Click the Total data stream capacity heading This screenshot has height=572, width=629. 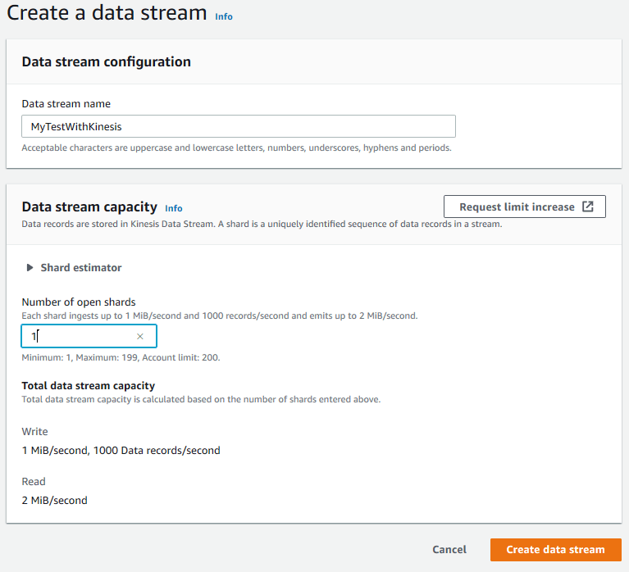pyautogui.click(x=88, y=385)
